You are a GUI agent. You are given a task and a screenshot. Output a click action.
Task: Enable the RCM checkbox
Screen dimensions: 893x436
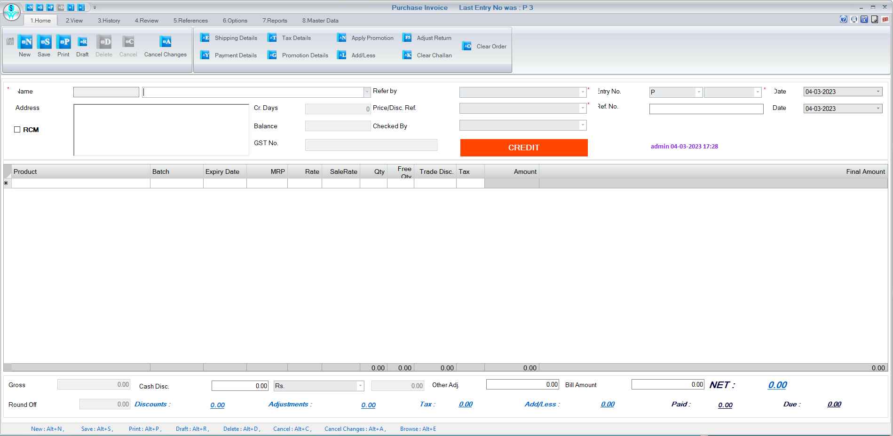[x=17, y=129]
